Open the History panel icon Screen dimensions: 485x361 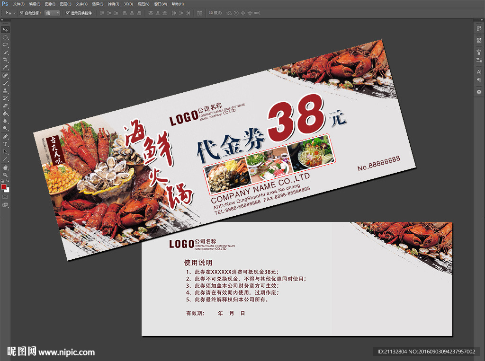[x=479, y=28]
